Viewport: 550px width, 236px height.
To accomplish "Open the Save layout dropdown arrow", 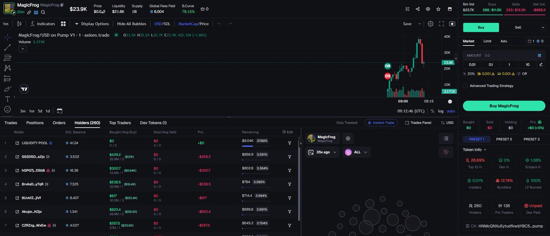I will (x=419, y=24).
